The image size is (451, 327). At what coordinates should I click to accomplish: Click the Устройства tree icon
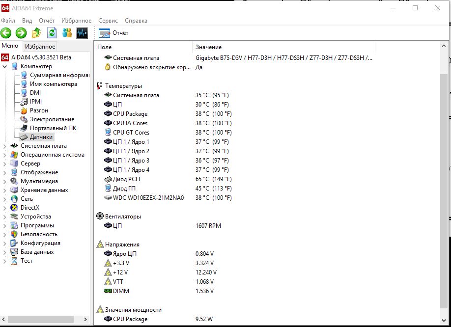tap(14, 217)
